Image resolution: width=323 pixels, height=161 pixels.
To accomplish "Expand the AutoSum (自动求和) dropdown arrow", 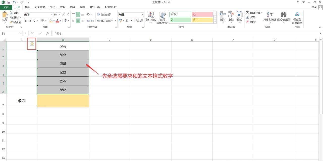I will (x=262, y=13).
